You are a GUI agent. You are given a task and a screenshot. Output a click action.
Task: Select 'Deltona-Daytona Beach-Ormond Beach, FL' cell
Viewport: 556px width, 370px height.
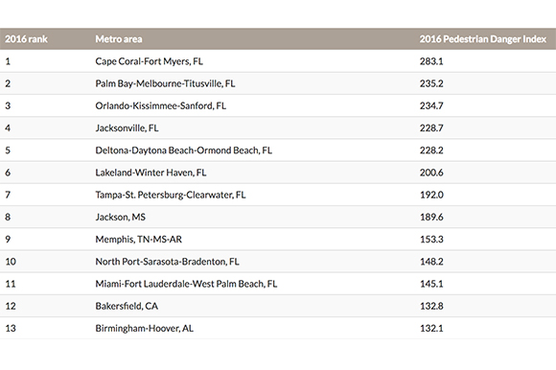click(x=184, y=150)
